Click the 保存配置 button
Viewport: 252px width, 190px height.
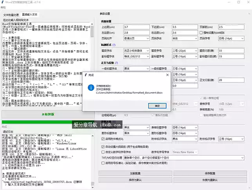pos(210,174)
